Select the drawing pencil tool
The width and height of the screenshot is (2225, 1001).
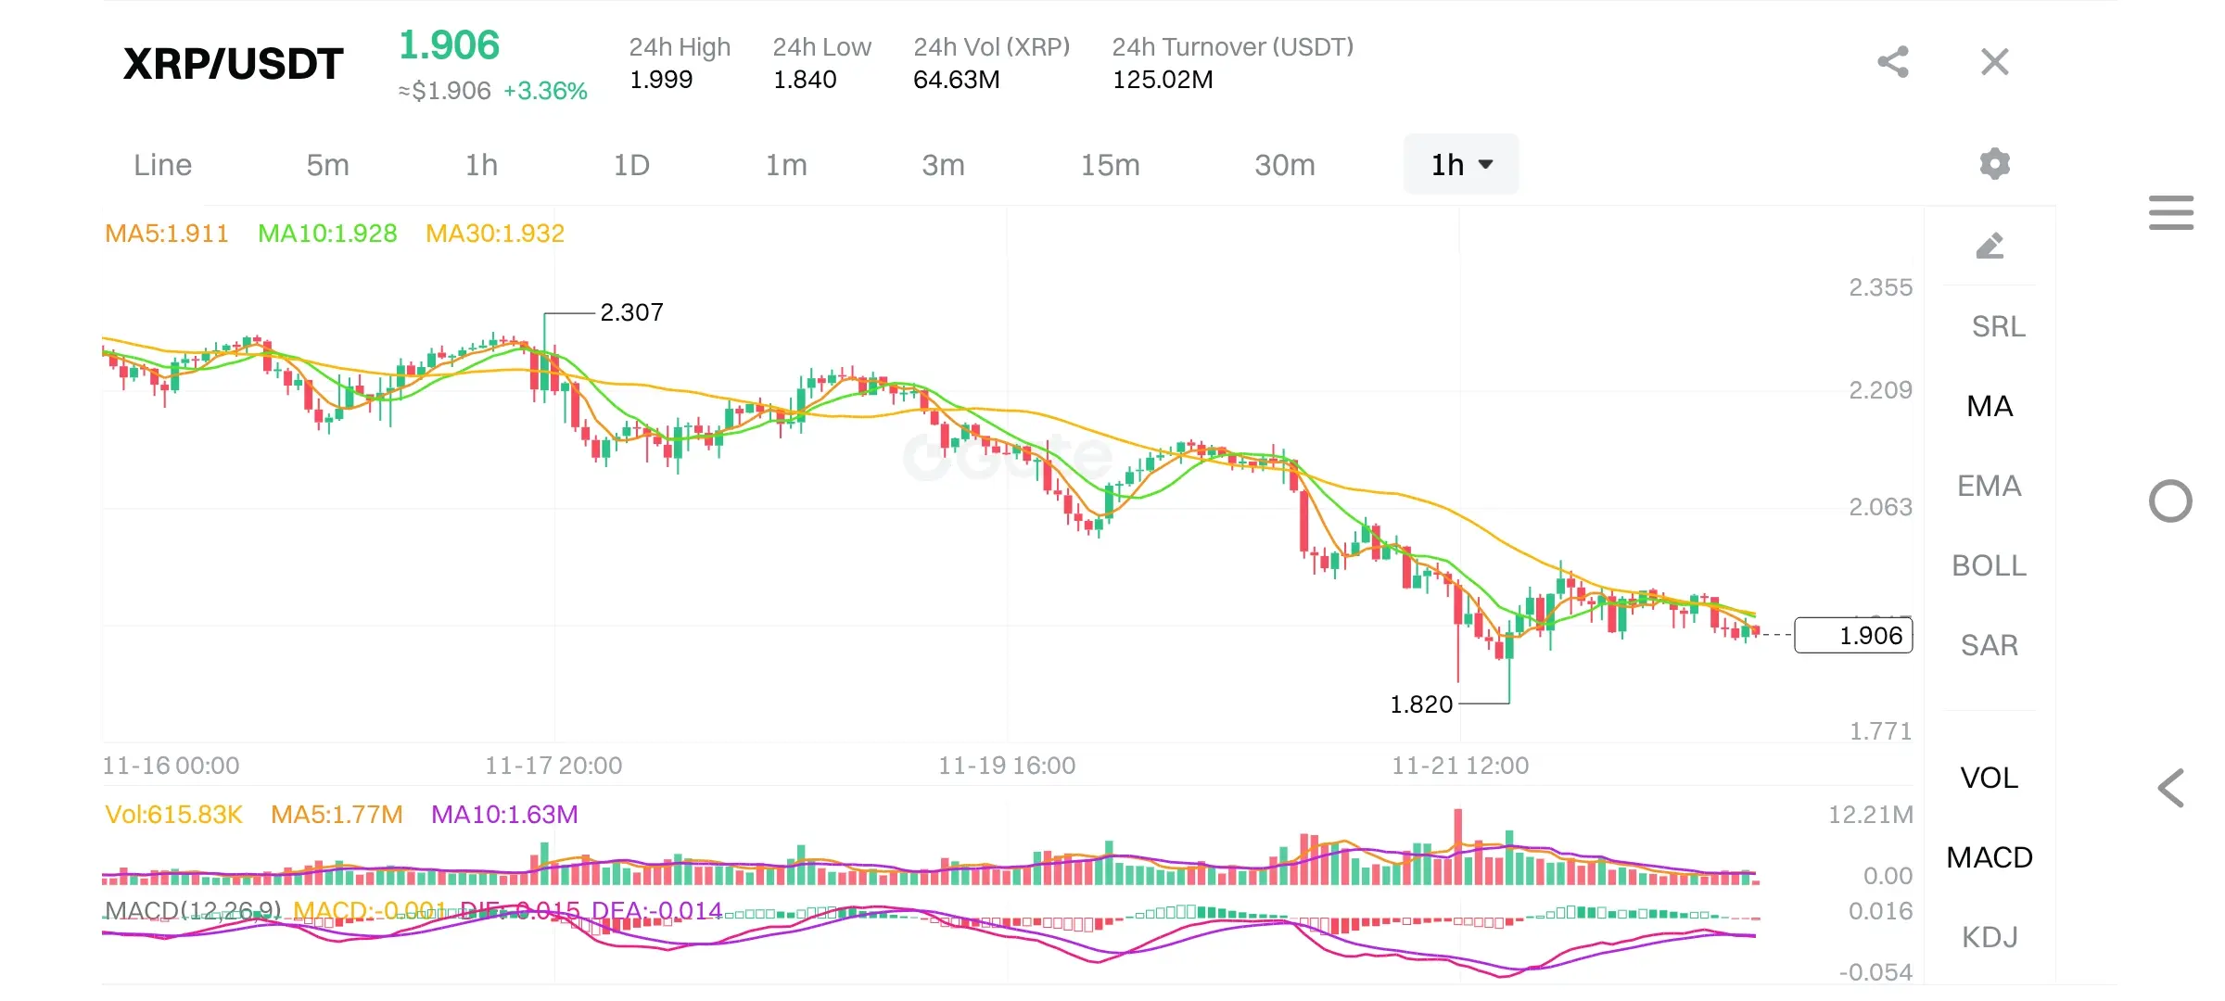point(1990,246)
